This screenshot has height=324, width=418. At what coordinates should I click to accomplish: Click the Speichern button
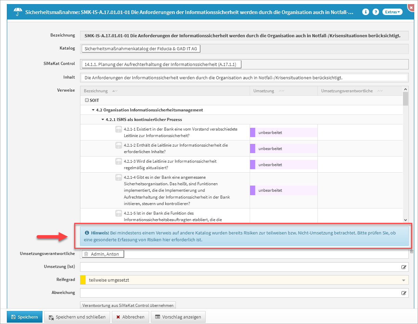(24, 317)
